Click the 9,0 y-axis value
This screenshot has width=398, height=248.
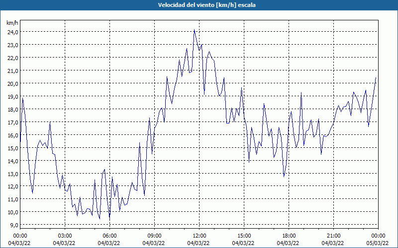(x=14, y=225)
